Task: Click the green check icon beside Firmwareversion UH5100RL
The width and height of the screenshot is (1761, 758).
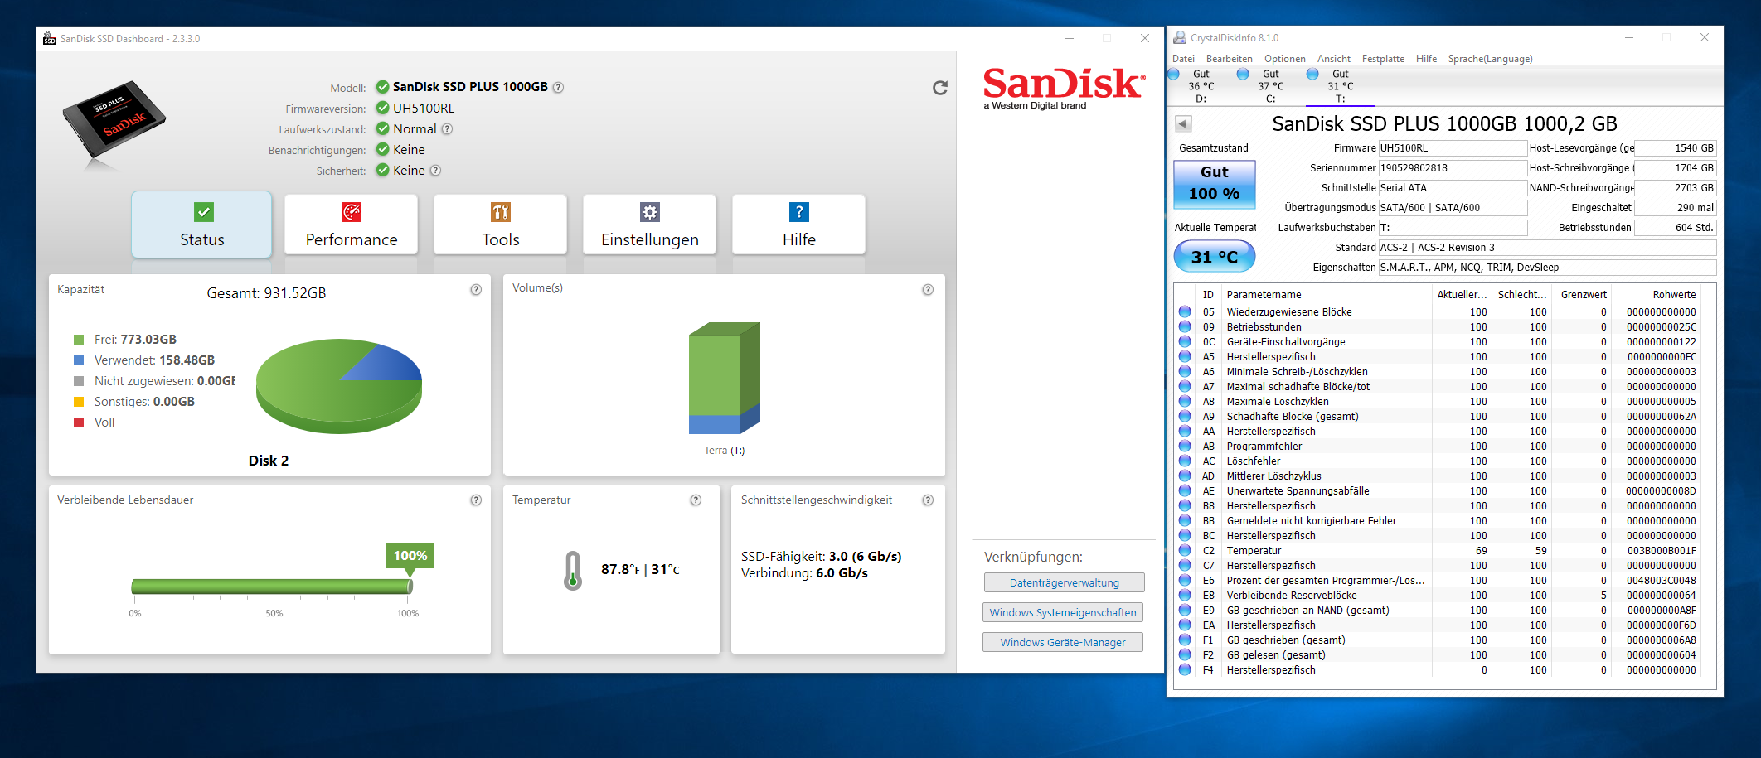Action: pos(383,108)
